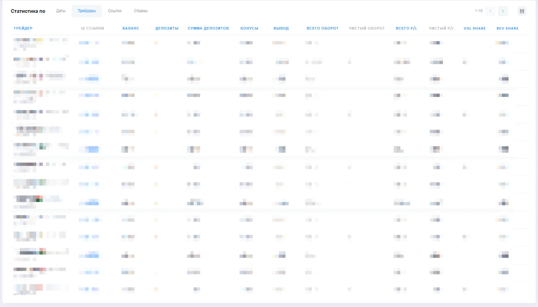Sort by СУММА ДЕПОЗИТОВ header

[x=208, y=28]
